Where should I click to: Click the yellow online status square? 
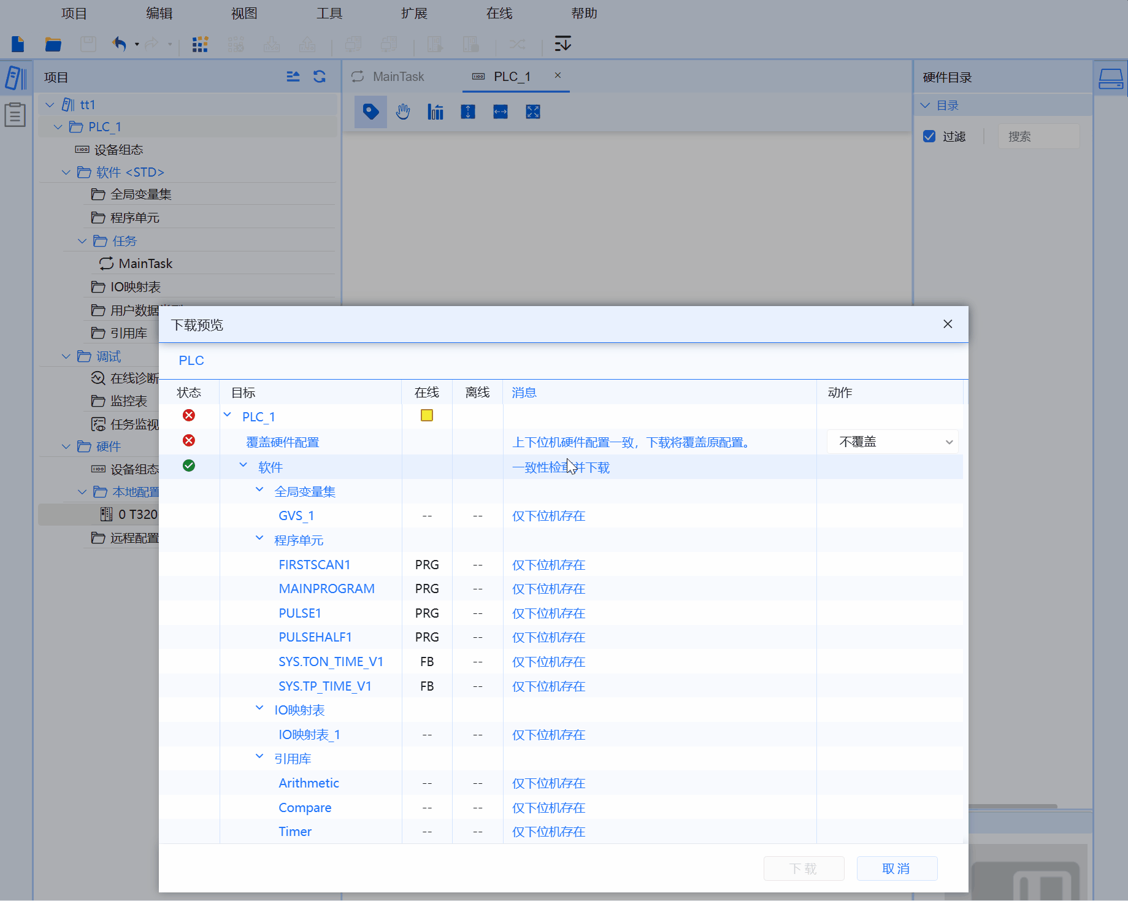(427, 416)
